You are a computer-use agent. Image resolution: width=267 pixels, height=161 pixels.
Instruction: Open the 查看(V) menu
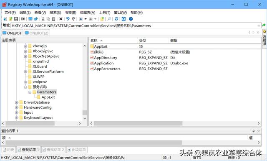coord(40,13)
